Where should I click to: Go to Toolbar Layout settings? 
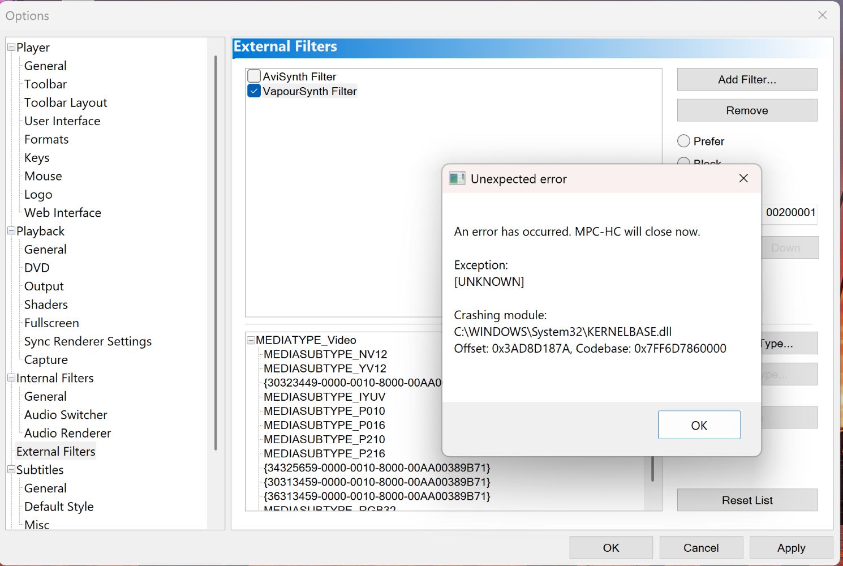click(x=66, y=102)
